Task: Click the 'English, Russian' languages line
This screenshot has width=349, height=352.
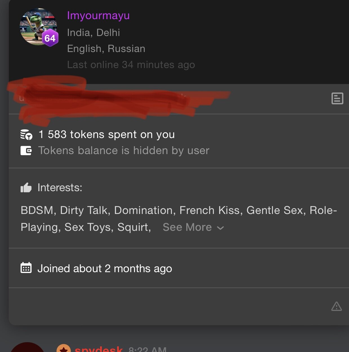Action: pyautogui.click(x=106, y=49)
